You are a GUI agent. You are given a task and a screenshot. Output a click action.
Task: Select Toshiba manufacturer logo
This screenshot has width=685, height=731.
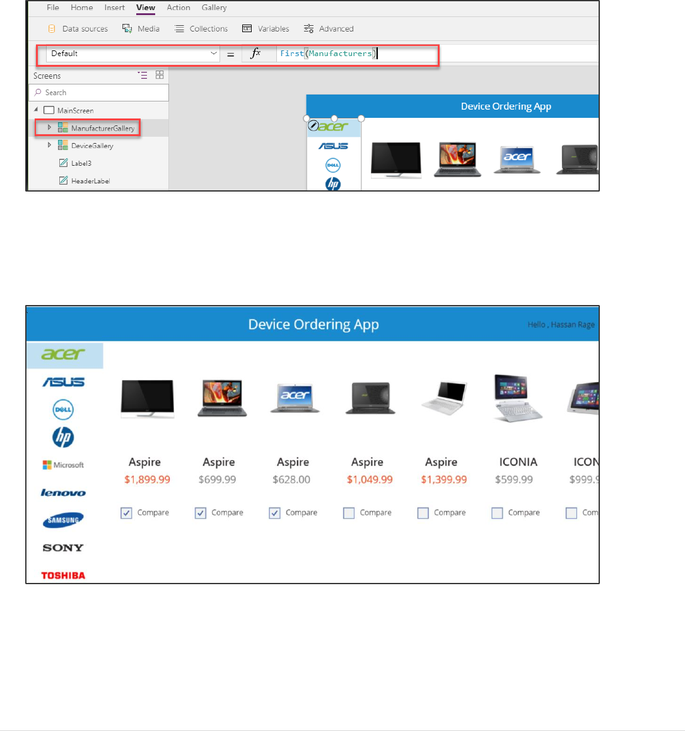63,576
